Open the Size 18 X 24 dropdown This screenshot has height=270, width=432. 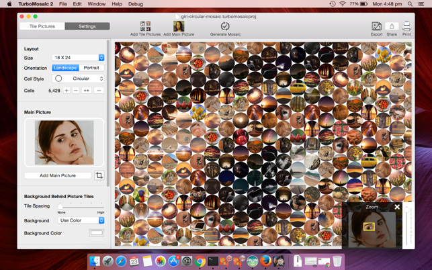pos(78,58)
